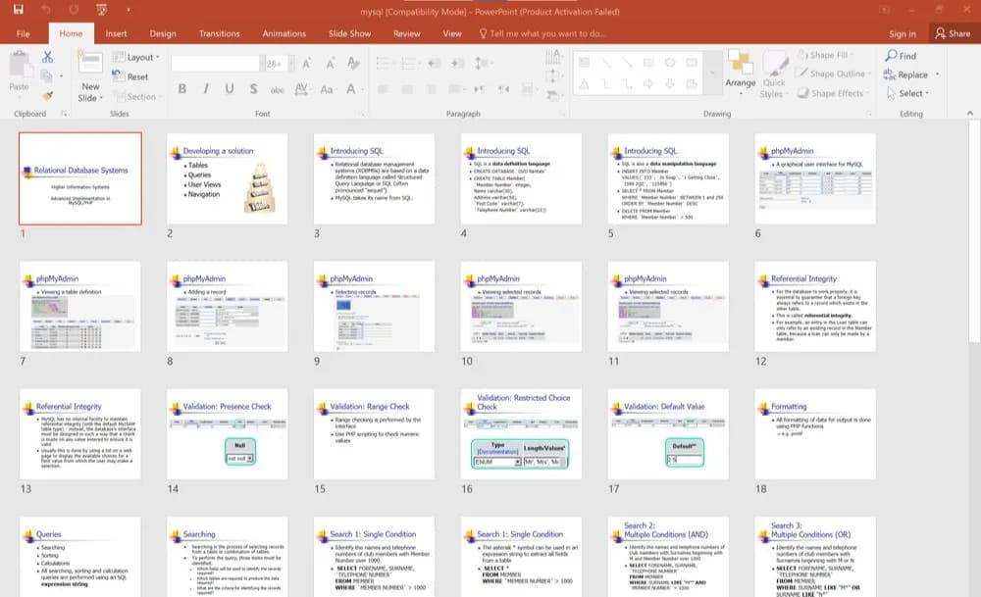Open the Quick Styles gallery
This screenshot has width=981, height=597.
pyautogui.click(x=775, y=75)
